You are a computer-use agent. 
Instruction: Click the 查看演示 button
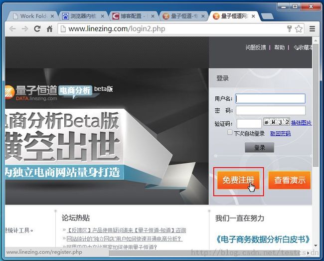[x=290, y=180]
